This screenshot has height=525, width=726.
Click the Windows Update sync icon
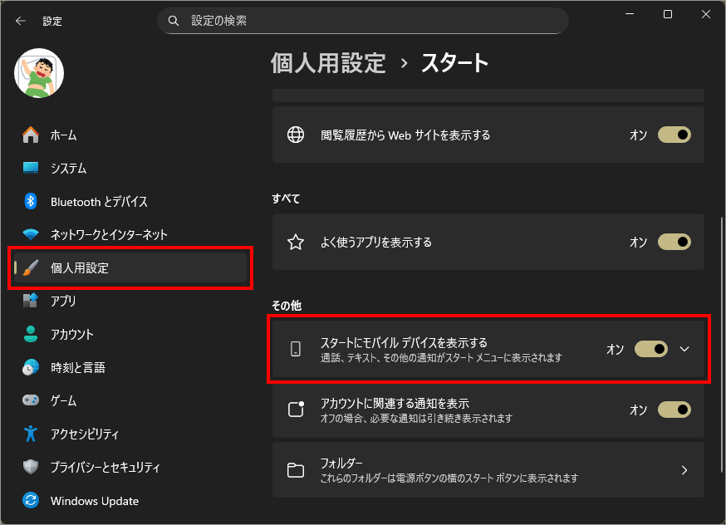click(31, 501)
